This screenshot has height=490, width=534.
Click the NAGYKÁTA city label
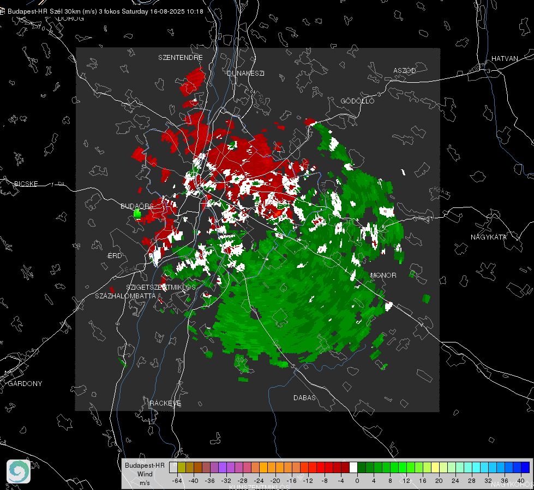[x=489, y=237]
